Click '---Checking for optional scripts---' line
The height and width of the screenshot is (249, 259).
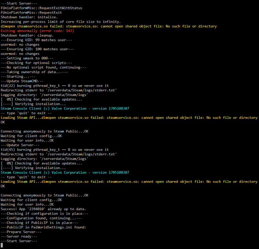(x=36, y=63)
